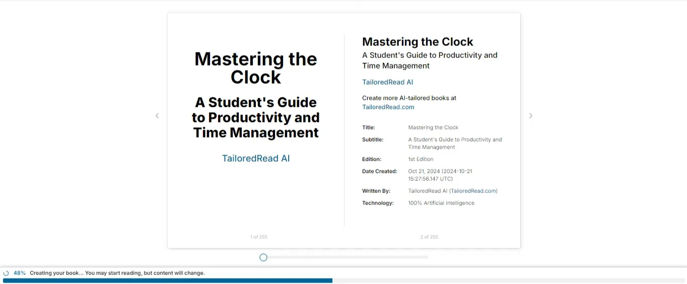Visit TailoredRead.com link below 'Create more AI-tailored books'

pyautogui.click(x=388, y=107)
